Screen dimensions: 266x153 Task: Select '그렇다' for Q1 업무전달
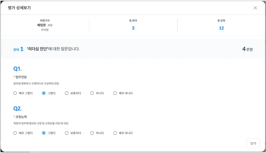[44, 93]
